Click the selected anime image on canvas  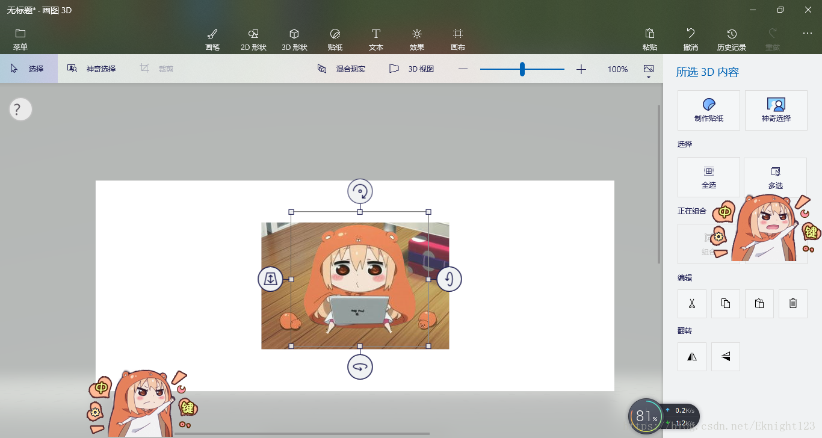(x=355, y=286)
